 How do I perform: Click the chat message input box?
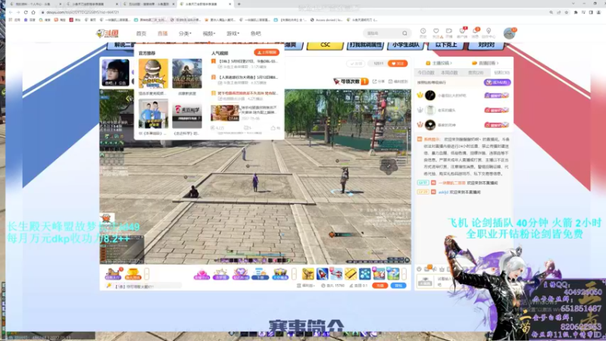444,281
